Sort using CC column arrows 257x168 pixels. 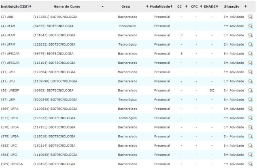click(x=186, y=6)
